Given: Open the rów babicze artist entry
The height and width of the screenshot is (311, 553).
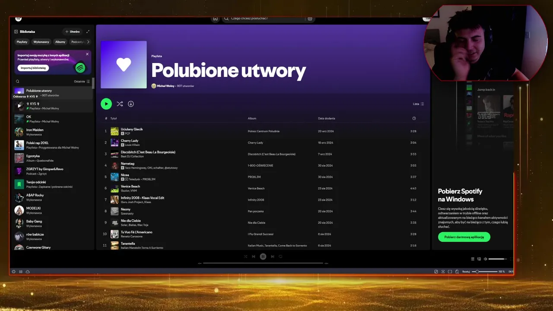Looking at the screenshot, I should (x=53, y=236).
